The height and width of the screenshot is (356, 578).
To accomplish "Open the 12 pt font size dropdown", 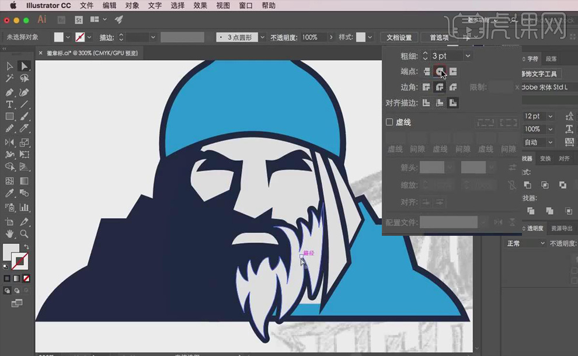I will pyautogui.click(x=550, y=116).
